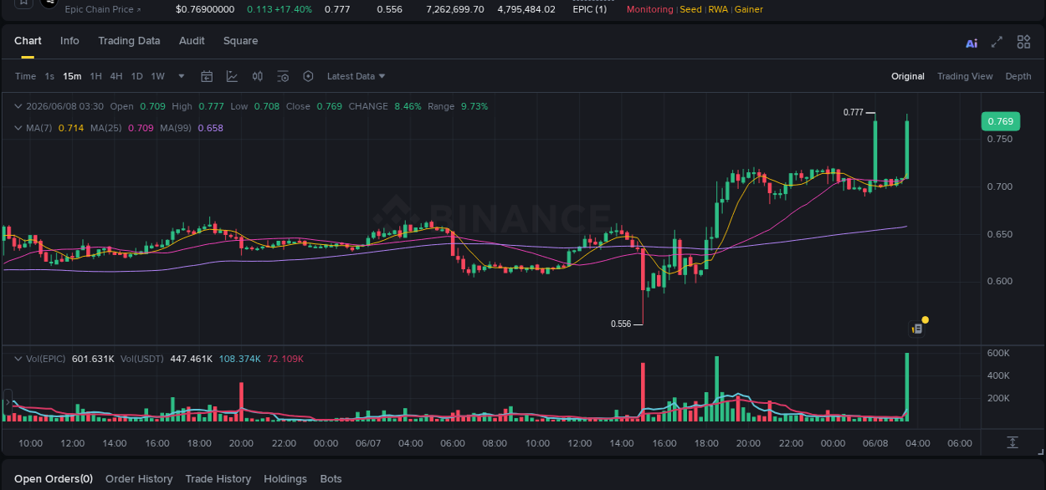Image resolution: width=1046 pixels, height=490 pixels.
Task: Click the MA(25) indicator label
Action: (x=106, y=128)
